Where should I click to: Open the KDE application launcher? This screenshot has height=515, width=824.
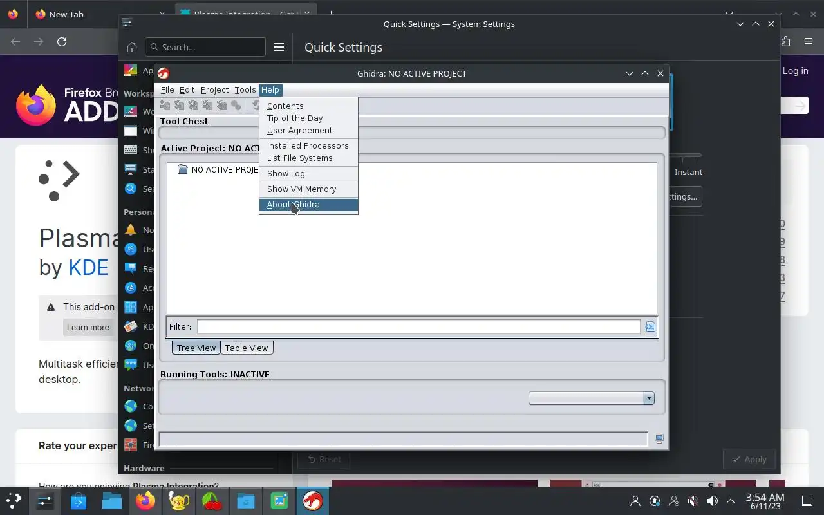coord(14,500)
